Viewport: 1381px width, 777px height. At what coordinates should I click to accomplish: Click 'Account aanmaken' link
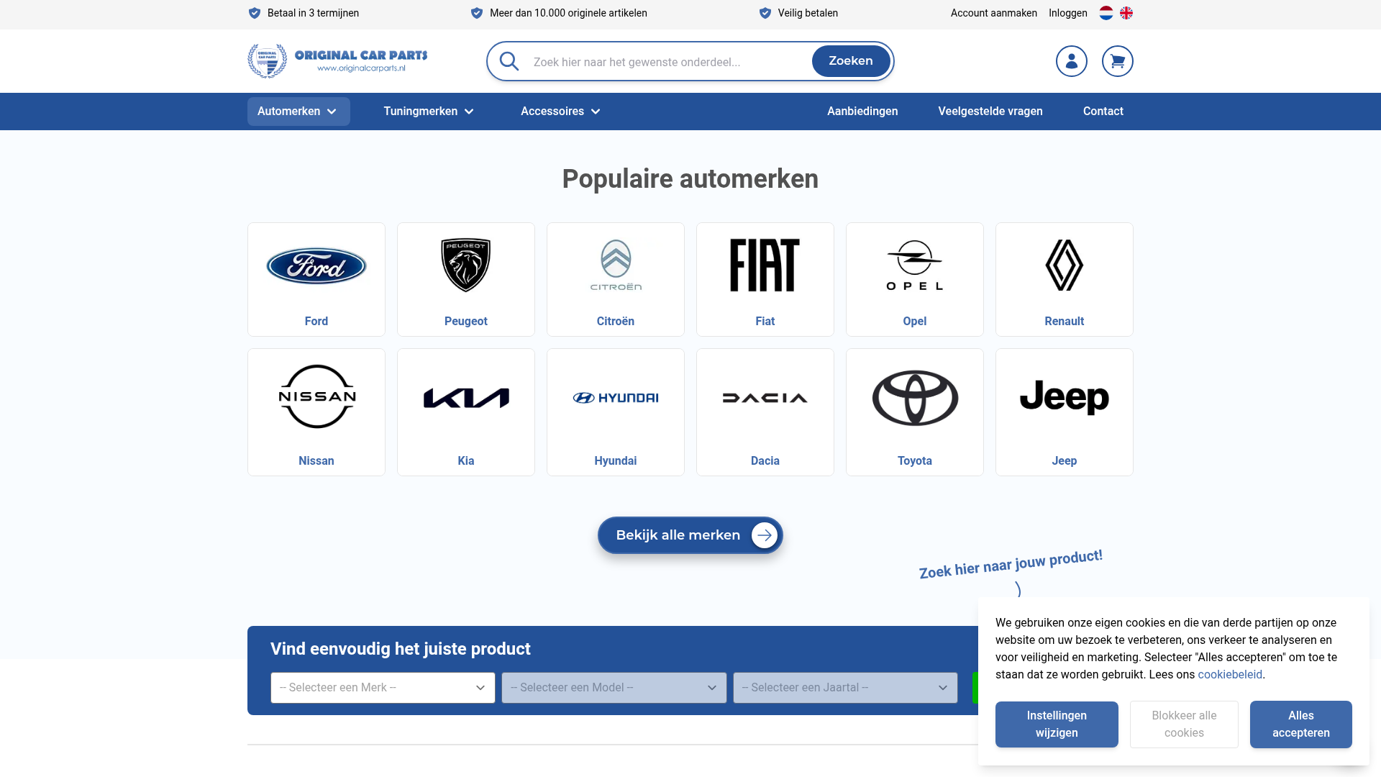pos(994,13)
